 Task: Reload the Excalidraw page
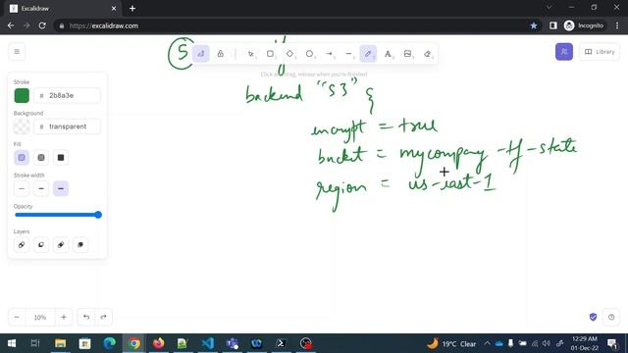point(42,25)
